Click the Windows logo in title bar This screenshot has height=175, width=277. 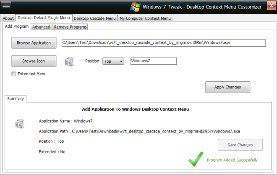point(135,7)
